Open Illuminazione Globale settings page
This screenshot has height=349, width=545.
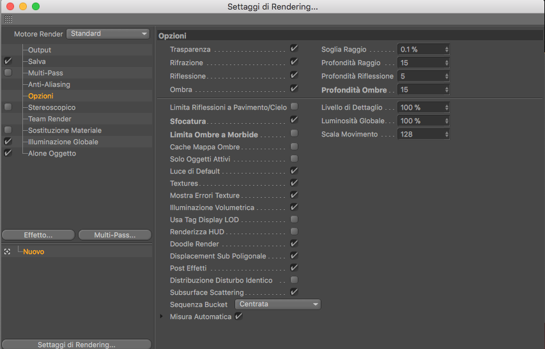coord(63,142)
